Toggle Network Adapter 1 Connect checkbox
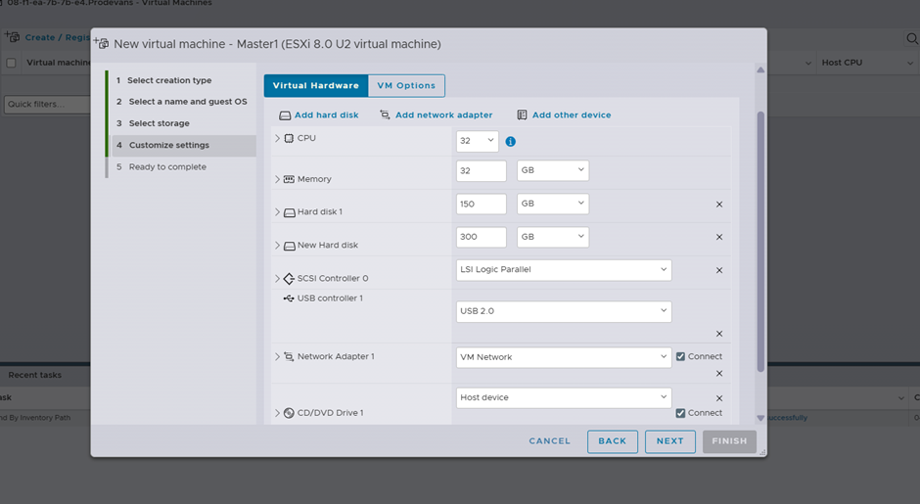Screen dimensions: 920x504 tap(681, 356)
